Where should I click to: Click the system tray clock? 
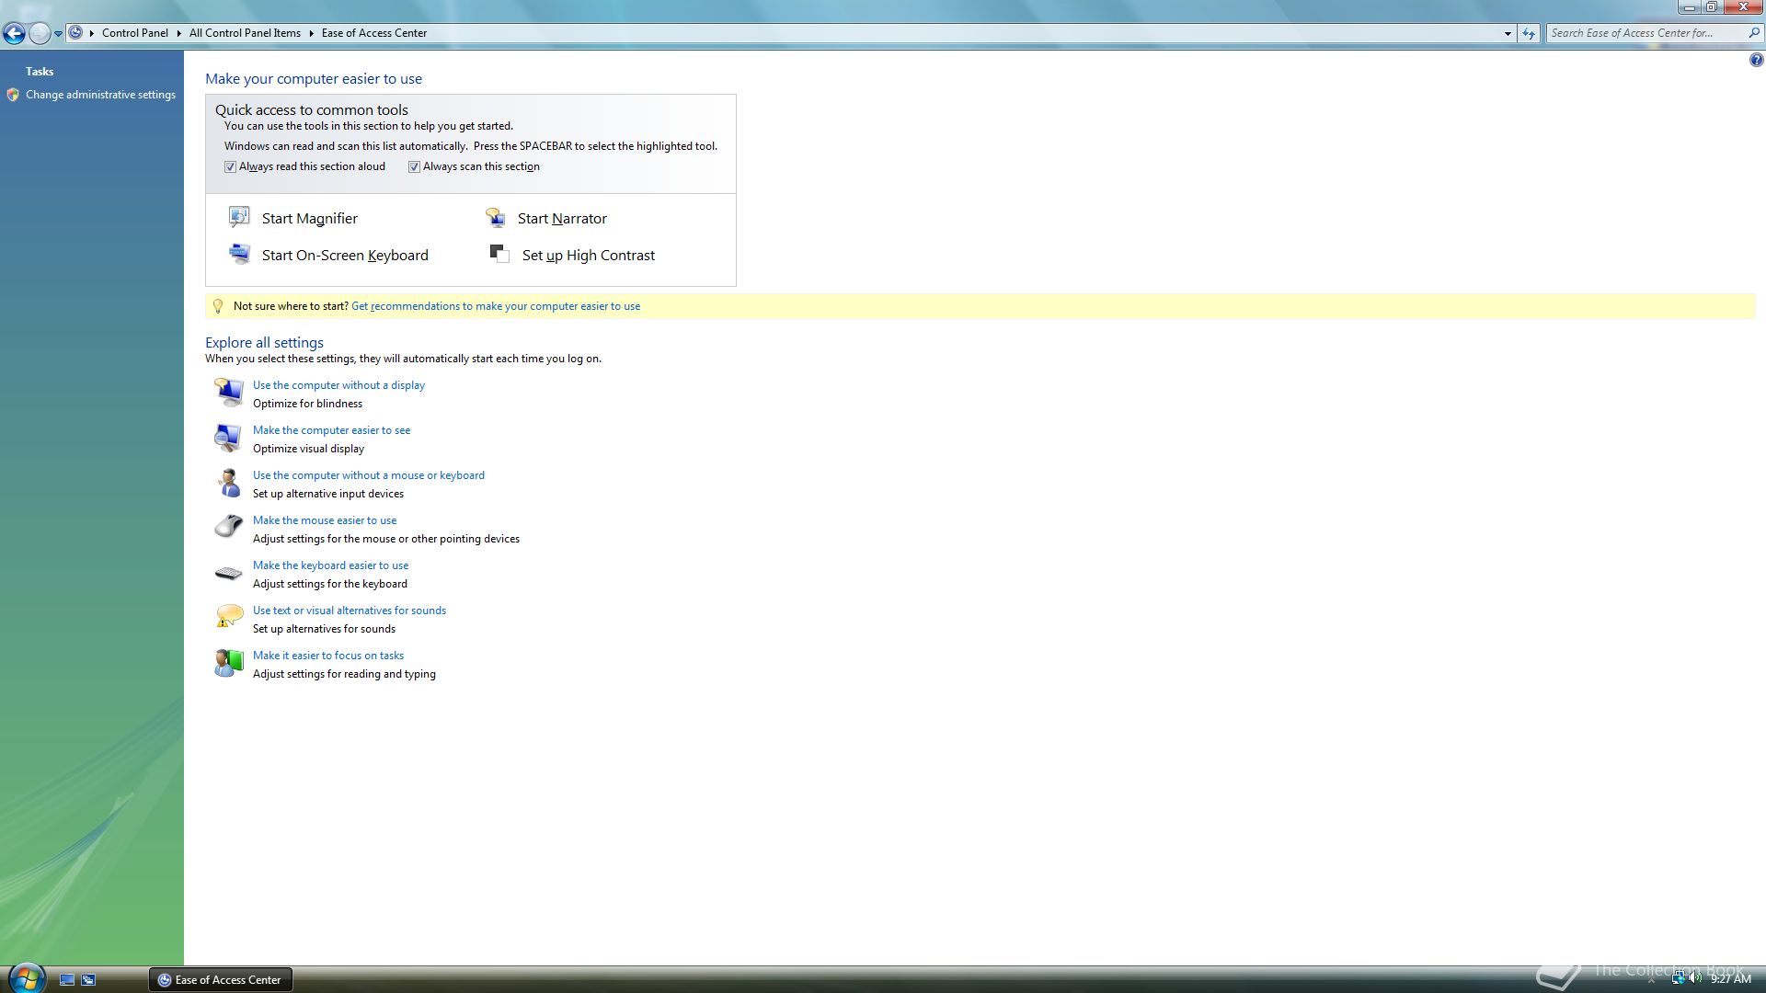(x=1730, y=979)
